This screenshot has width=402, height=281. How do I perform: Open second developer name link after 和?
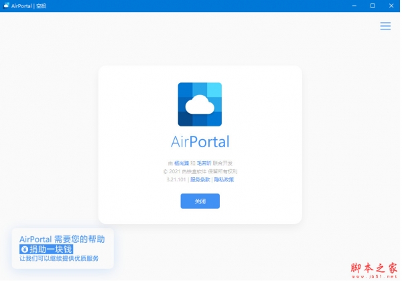click(204, 163)
